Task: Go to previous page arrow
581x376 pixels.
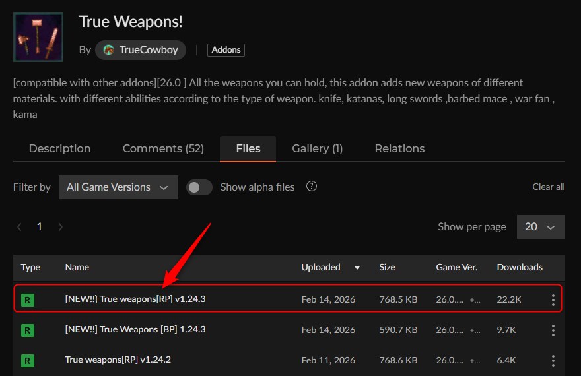Action: 20,227
